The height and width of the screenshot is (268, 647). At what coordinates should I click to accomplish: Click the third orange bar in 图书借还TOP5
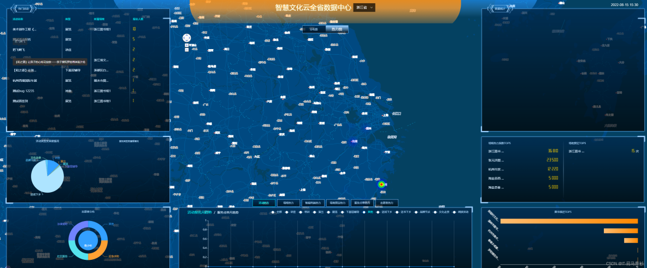tap(631, 240)
